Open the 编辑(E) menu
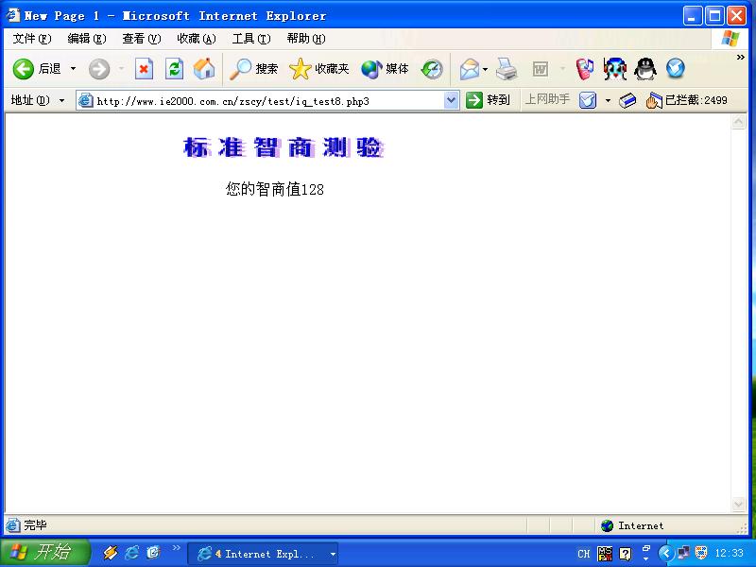Screen dimensions: 756x567 tap(87, 39)
